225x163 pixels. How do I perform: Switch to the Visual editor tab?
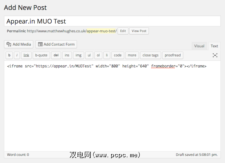point(199,46)
